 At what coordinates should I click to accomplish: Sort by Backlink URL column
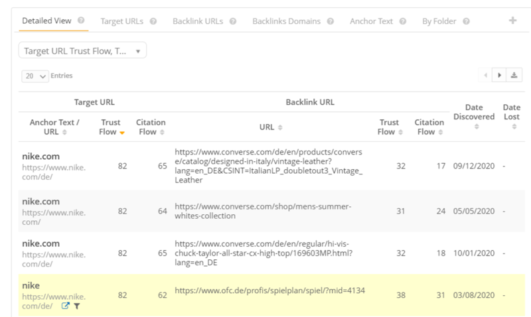pos(280,127)
